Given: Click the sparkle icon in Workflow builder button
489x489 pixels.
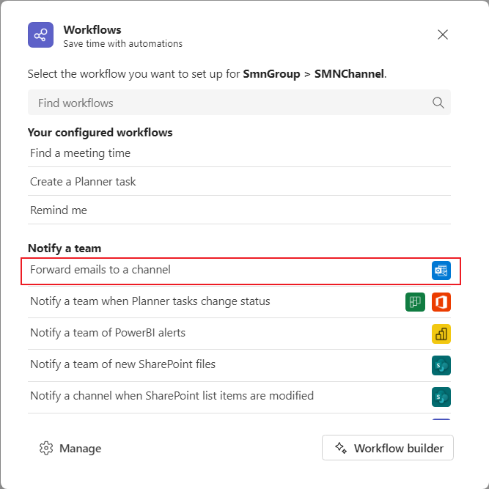Looking at the screenshot, I should point(341,448).
